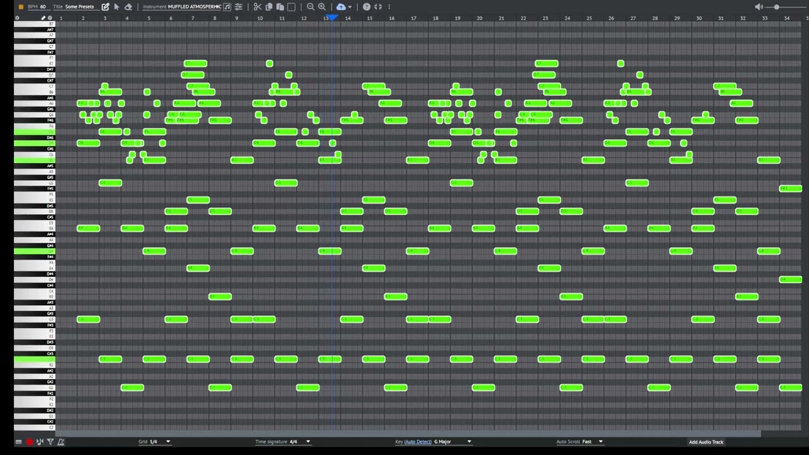The width and height of the screenshot is (809, 455).
Task: Click the filter funnel icon at bottom
Action: (50, 442)
